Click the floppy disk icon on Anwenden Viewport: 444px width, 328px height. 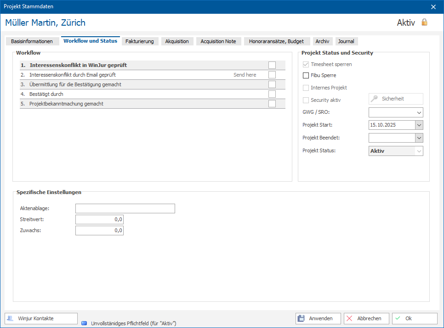(301, 318)
